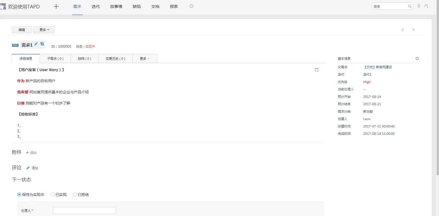Go to next requirement with right arrow

[413, 30]
